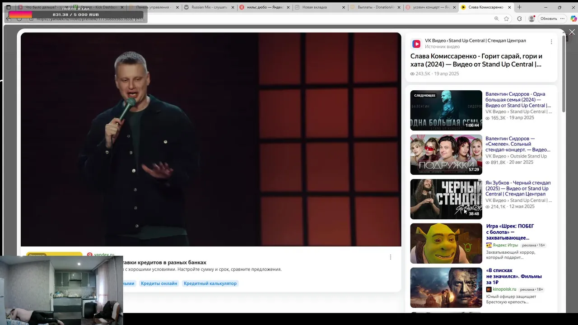Click the webcam overlay video feed
This screenshot has width=578, height=325.
[62, 290]
